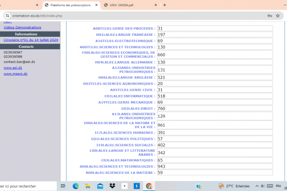Open touch keyboard tray icon
287x191 pixels.
tap(270, 186)
